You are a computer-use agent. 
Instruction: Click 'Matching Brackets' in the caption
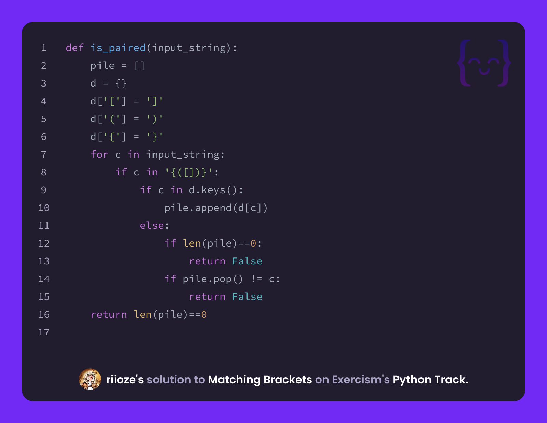point(260,380)
